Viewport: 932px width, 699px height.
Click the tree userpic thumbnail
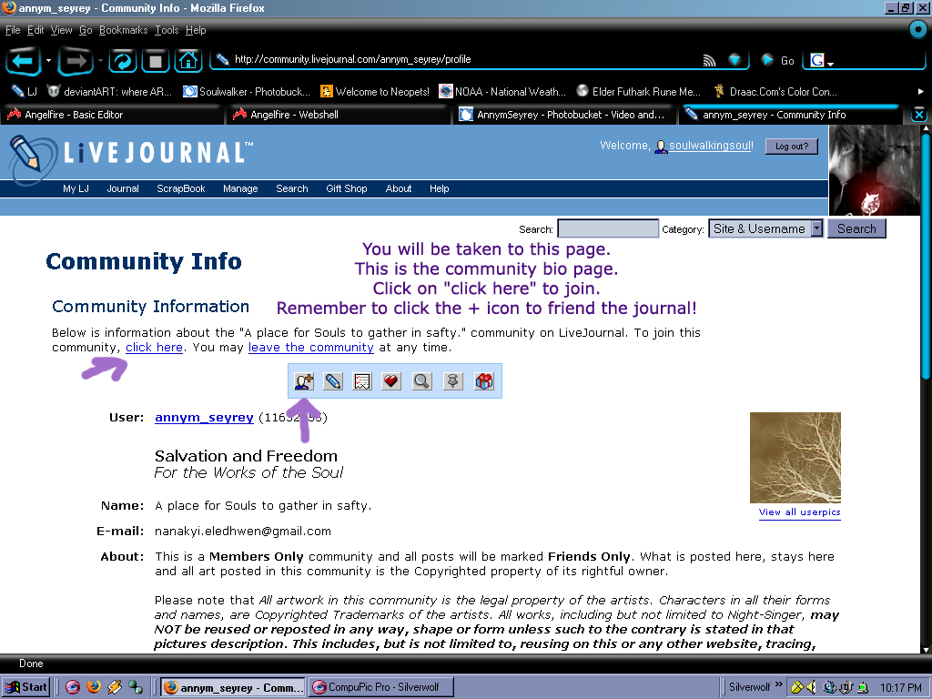click(795, 458)
